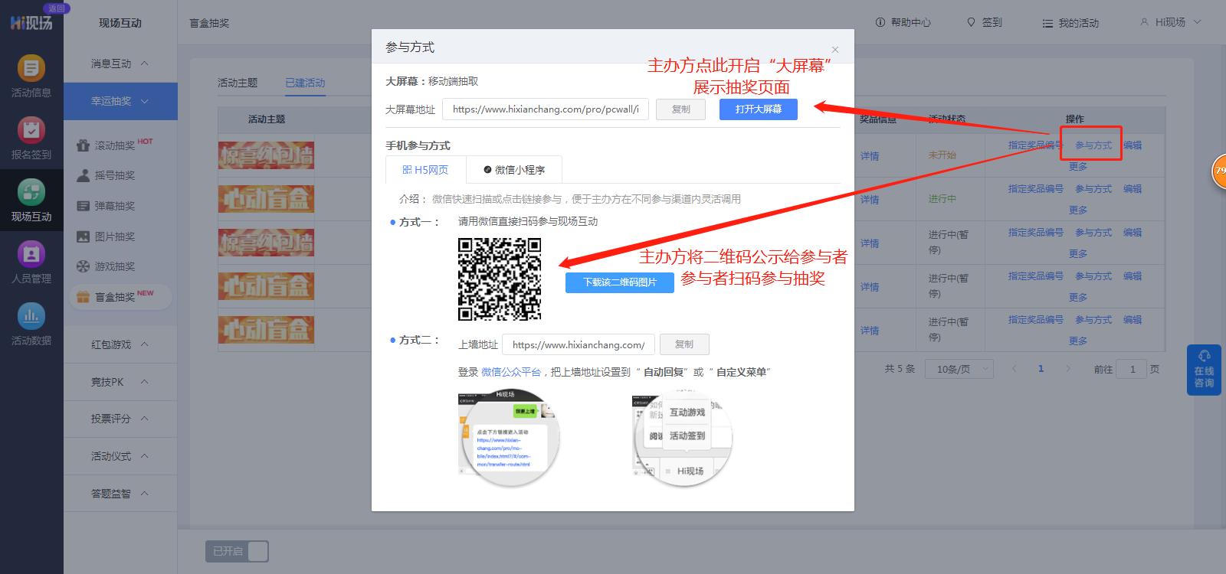Select 弹幕抽奖 menu item
The image size is (1226, 574).
106,206
